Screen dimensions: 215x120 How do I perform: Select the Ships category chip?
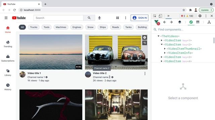coord(103,27)
